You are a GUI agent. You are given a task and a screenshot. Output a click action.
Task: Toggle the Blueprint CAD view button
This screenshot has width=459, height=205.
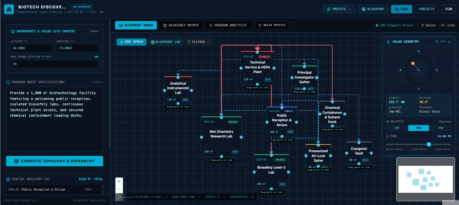click(x=166, y=42)
